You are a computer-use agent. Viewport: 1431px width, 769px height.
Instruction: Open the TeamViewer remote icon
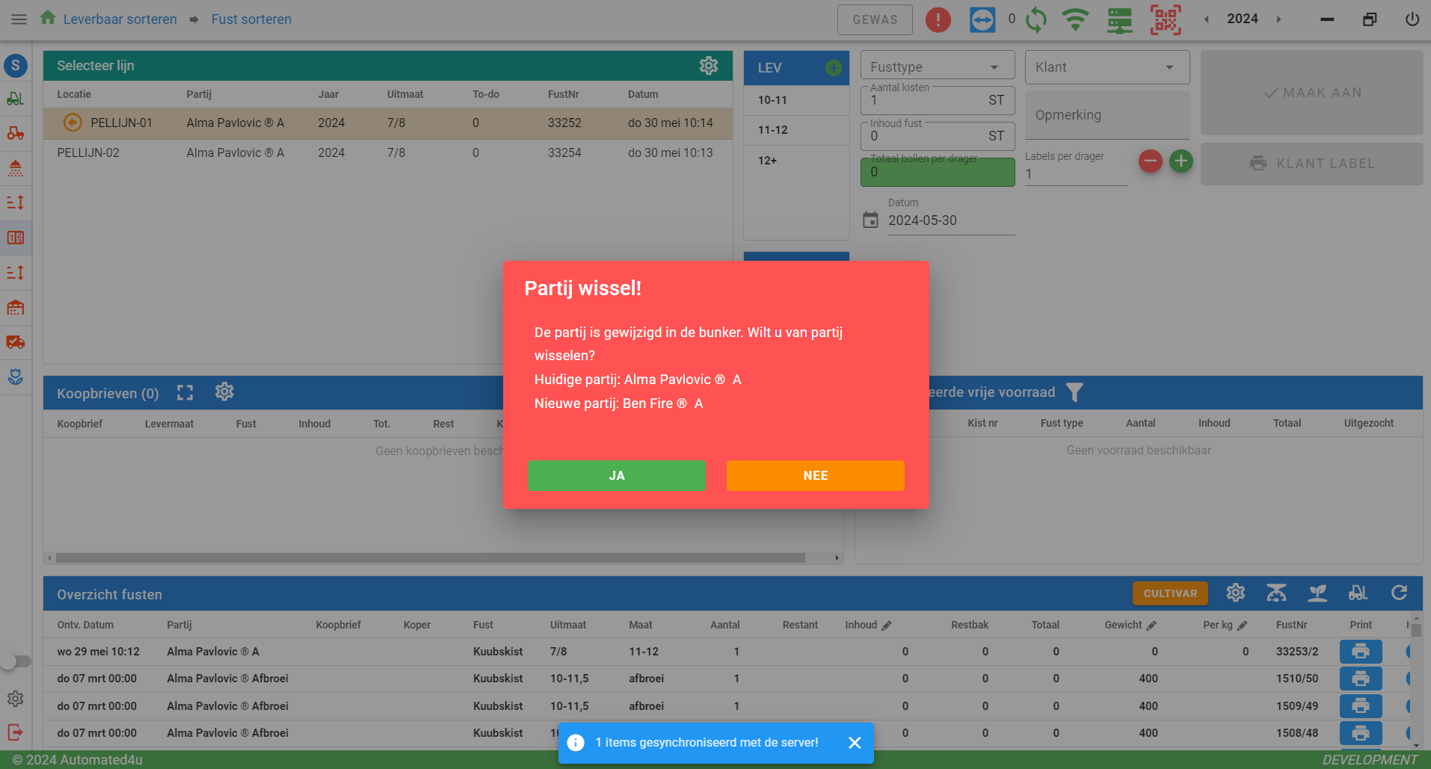[x=982, y=19]
